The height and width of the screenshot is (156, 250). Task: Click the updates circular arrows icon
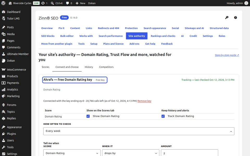[43, 3]
